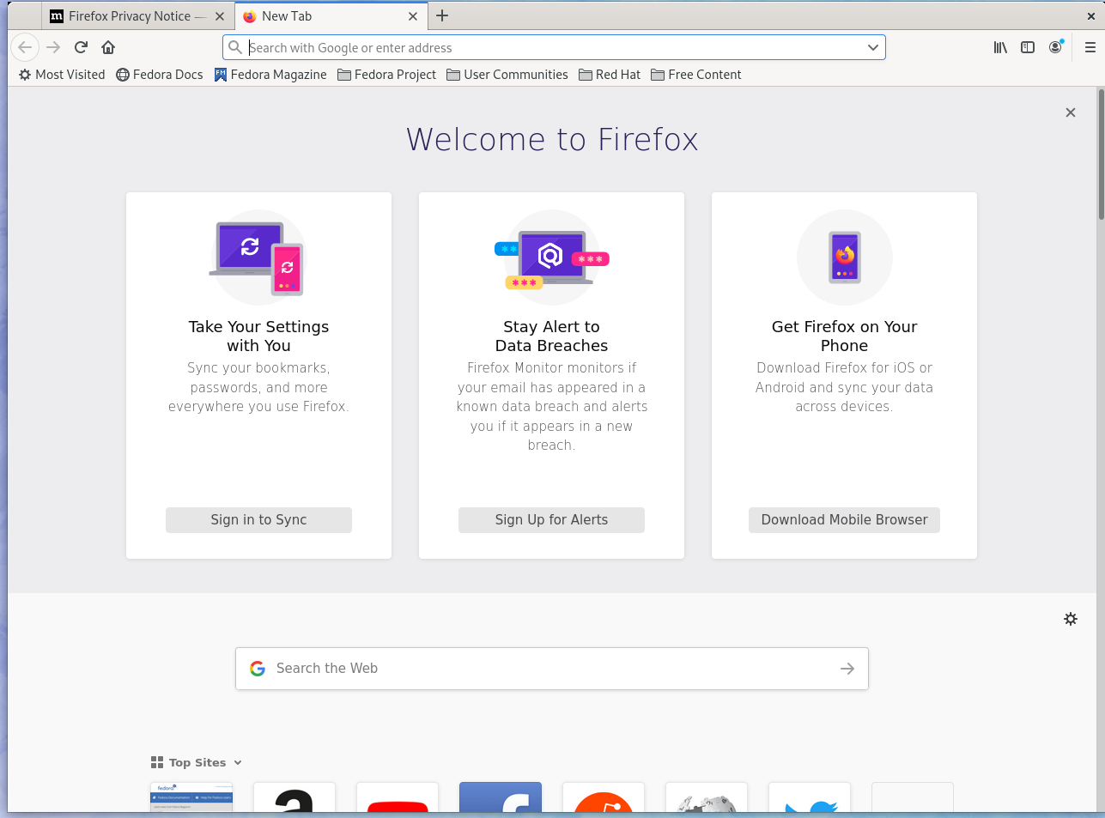Click the vertical page scrollbar
This screenshot has height=818, width=1105.
(1101, 155)
